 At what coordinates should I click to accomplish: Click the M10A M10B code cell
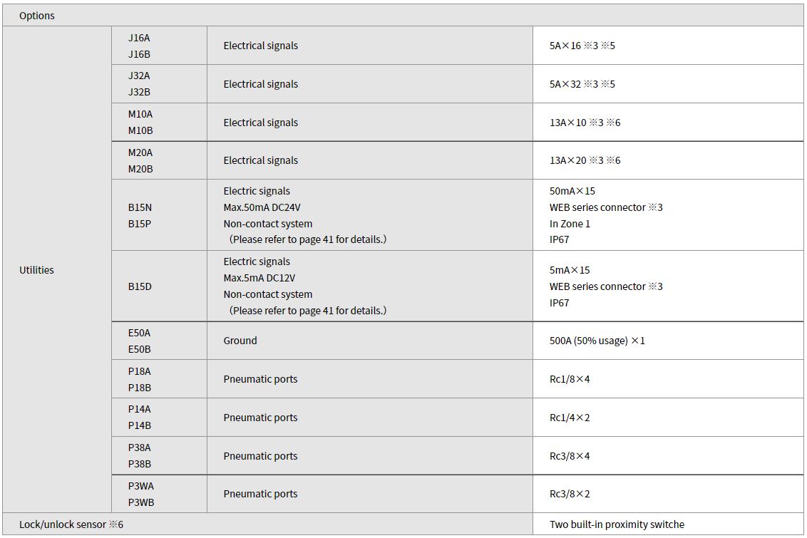[160, 122]
